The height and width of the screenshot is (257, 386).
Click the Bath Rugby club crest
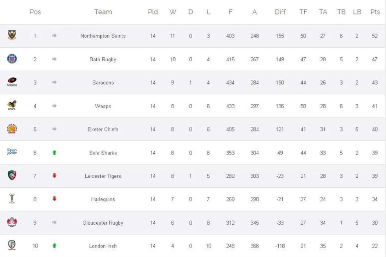(12, 59)
